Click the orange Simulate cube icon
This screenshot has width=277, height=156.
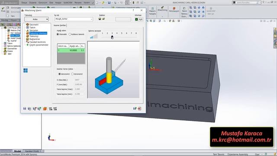[45, 109]
